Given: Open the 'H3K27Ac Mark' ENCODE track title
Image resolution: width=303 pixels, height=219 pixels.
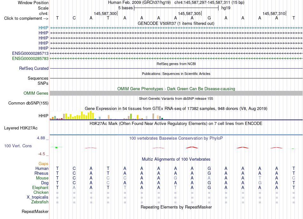Looking at the screenshot, I should pyautogui.click(x=176, y=124).
